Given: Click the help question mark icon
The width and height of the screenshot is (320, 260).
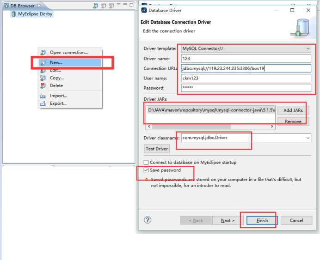Looking at the screenshot, I should click(x=148, y=220).
